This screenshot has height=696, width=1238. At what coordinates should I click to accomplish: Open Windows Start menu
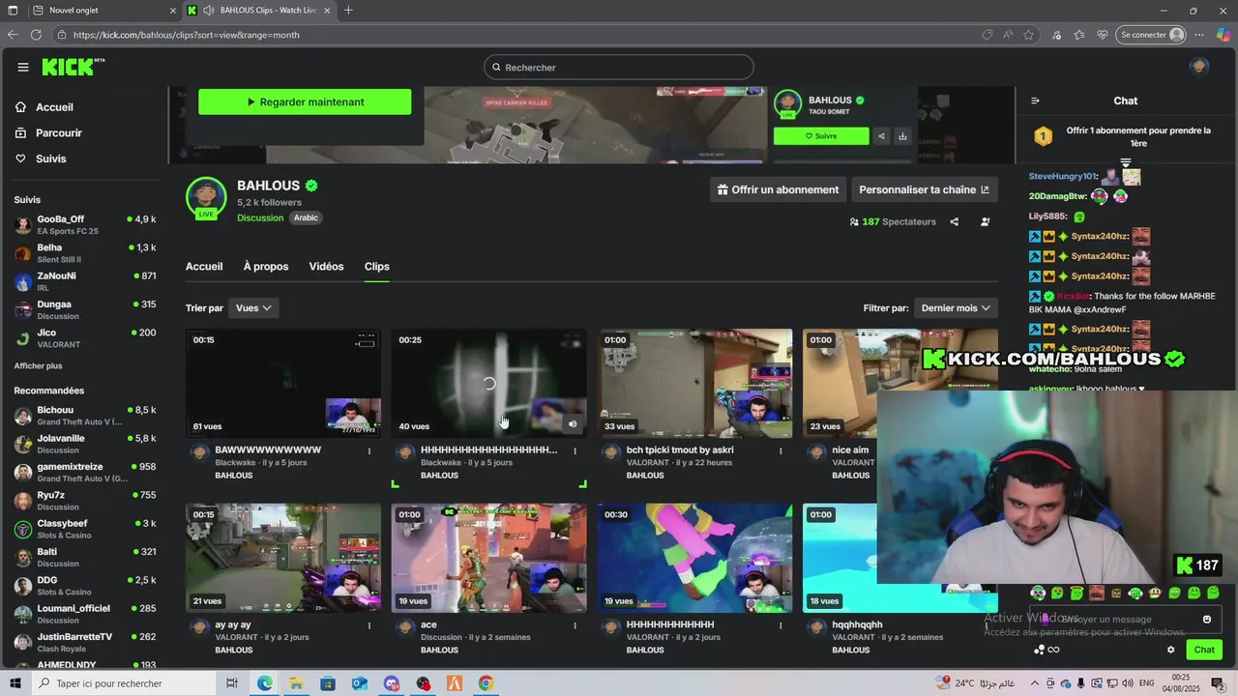15,683
